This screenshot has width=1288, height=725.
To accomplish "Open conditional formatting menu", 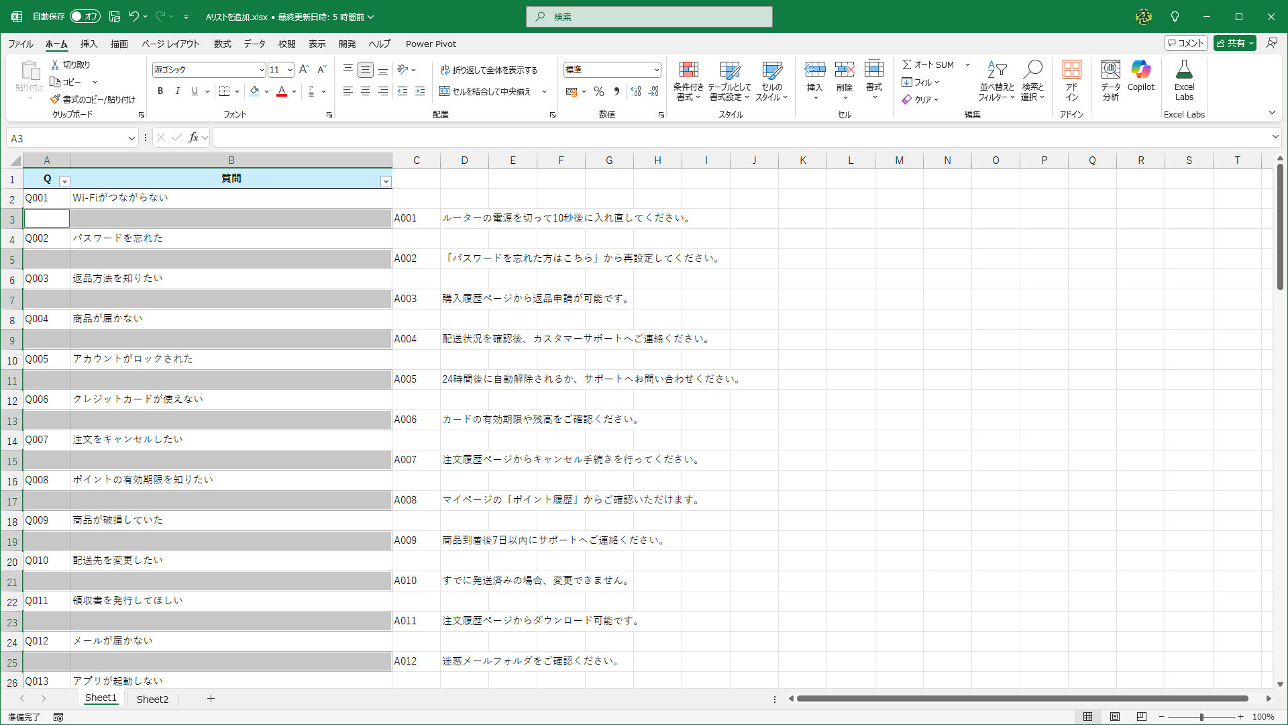I will [x=688, y=81].
